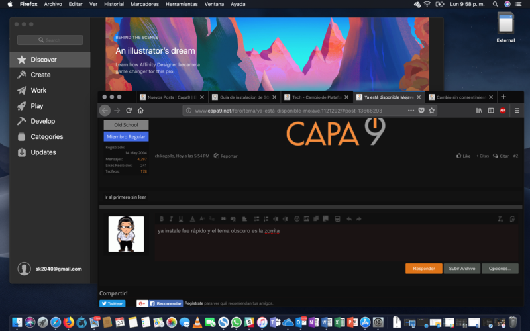Insert image via the editor toolbar icon
Image resolution: width=530 pixels, height=331 pixels.
tap(306, 219)
